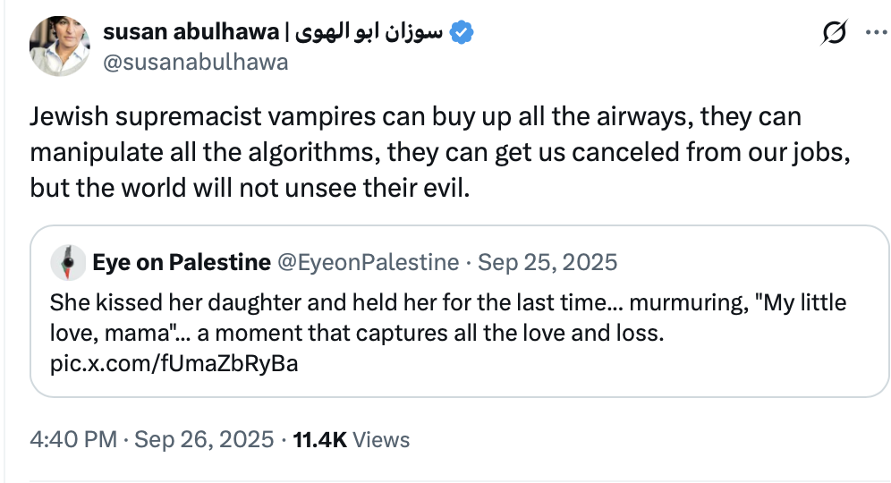Click the Sep 25, 2025 quoted post date

[x=547, y=262]
